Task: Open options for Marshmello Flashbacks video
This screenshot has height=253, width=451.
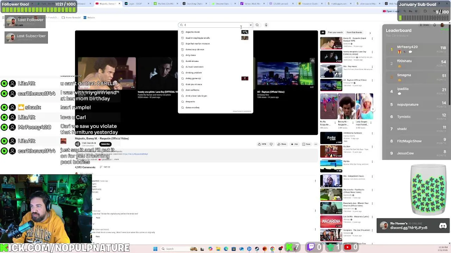Action: click(x=372, y=190)
